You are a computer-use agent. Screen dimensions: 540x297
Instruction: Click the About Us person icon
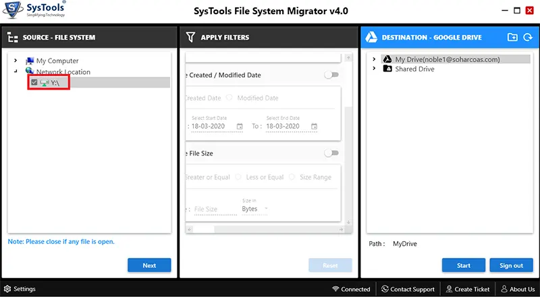click(504, 289)
